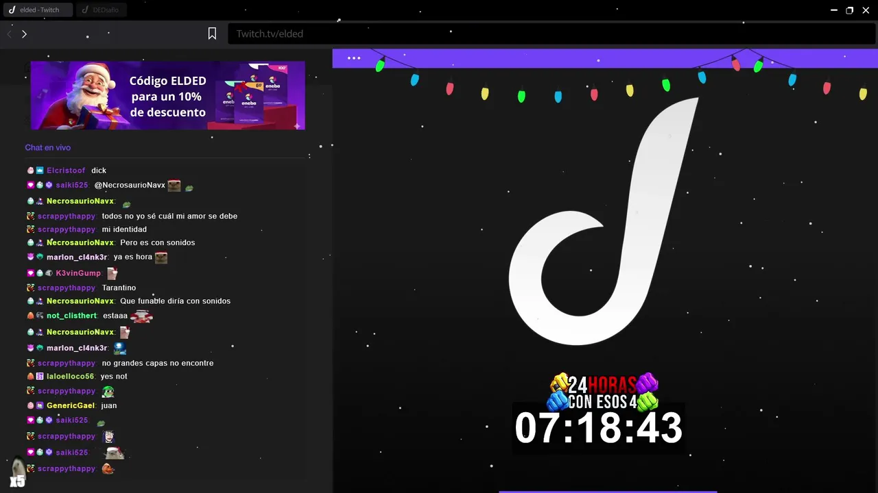Click the emote after "ya es hora"
The image size is (878, 493).
[x=161, y=257]
